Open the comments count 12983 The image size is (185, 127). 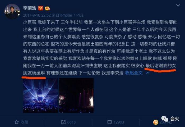tap(119, 122)
